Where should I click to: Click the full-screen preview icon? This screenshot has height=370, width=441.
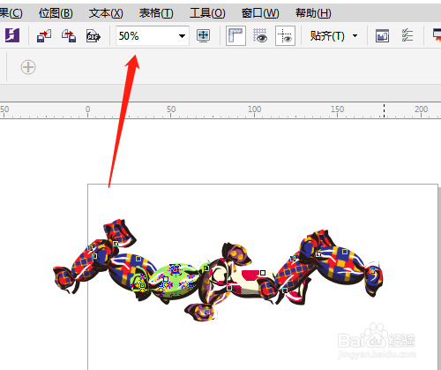coord(204,35)
